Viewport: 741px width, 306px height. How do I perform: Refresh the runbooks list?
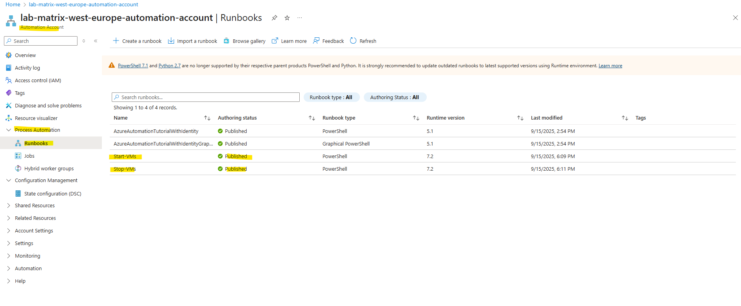tap(363, 41)
